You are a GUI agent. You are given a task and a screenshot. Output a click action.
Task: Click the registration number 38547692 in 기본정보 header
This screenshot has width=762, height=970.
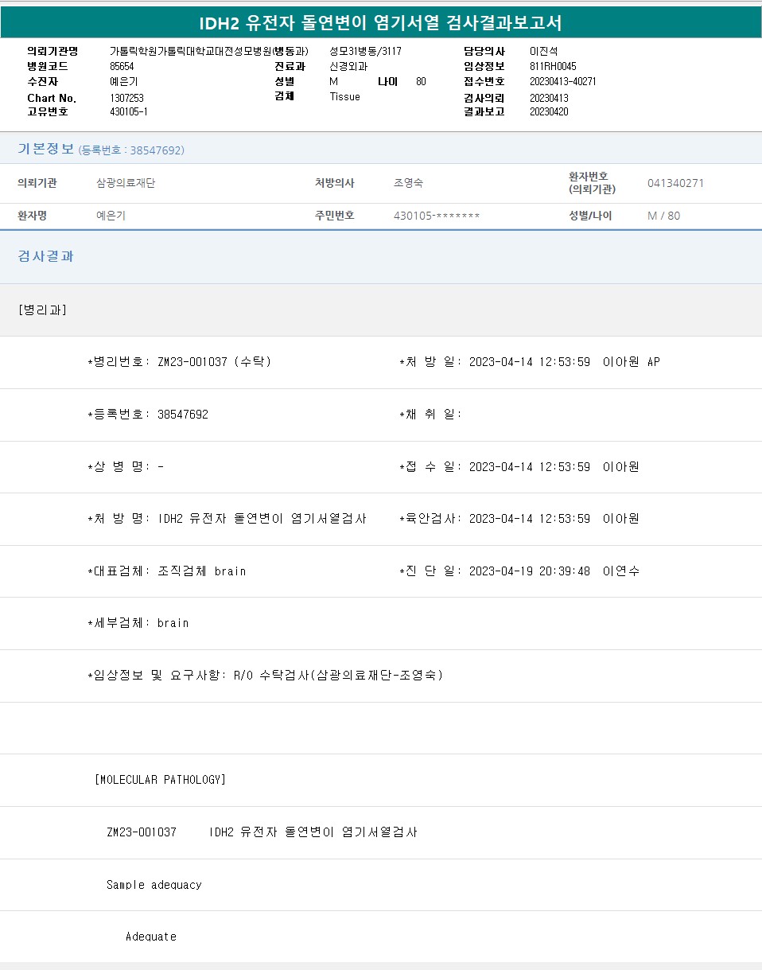[x=156, y=150]
